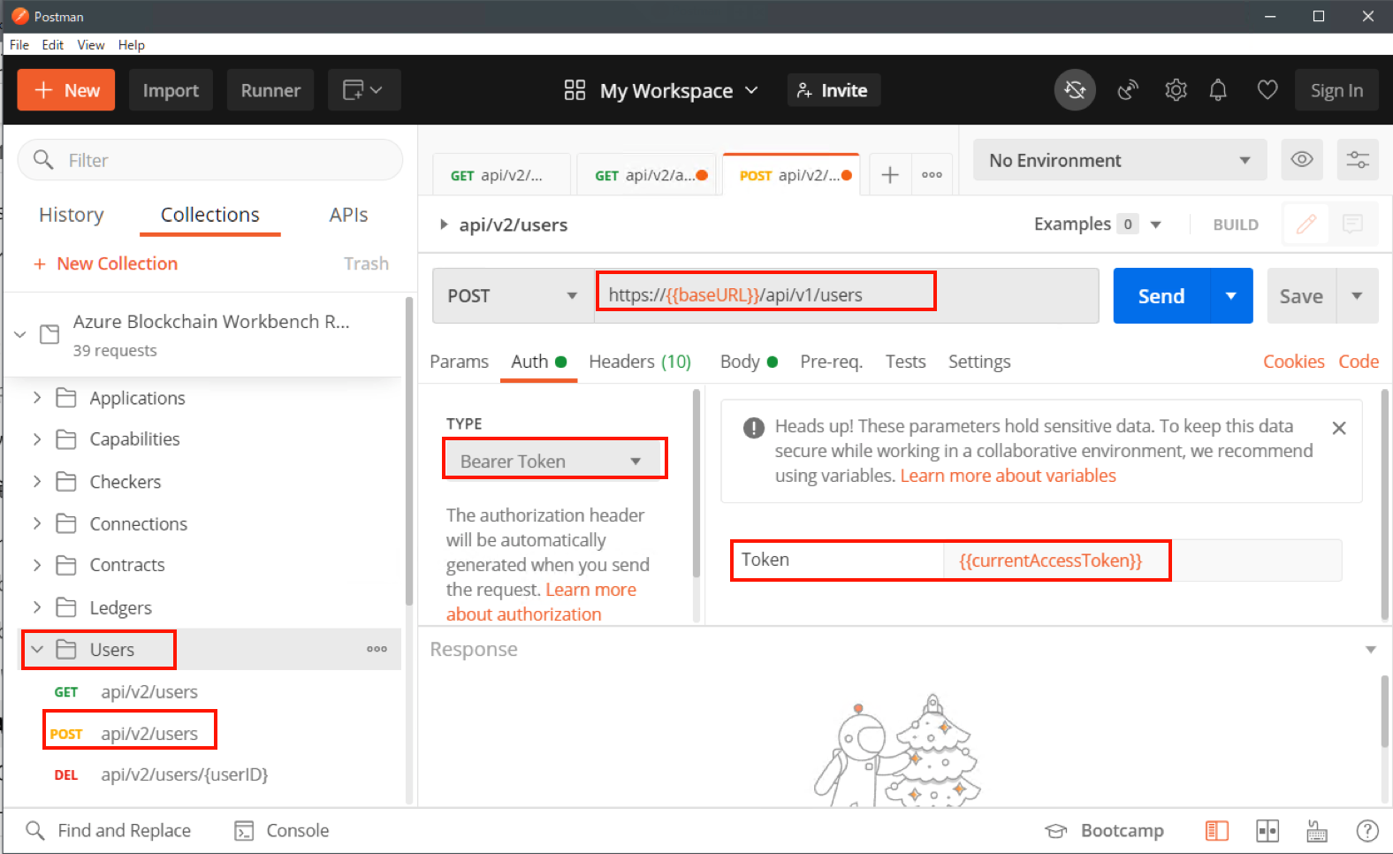
Task: Open Find and Replace
Action: point(108,830)
